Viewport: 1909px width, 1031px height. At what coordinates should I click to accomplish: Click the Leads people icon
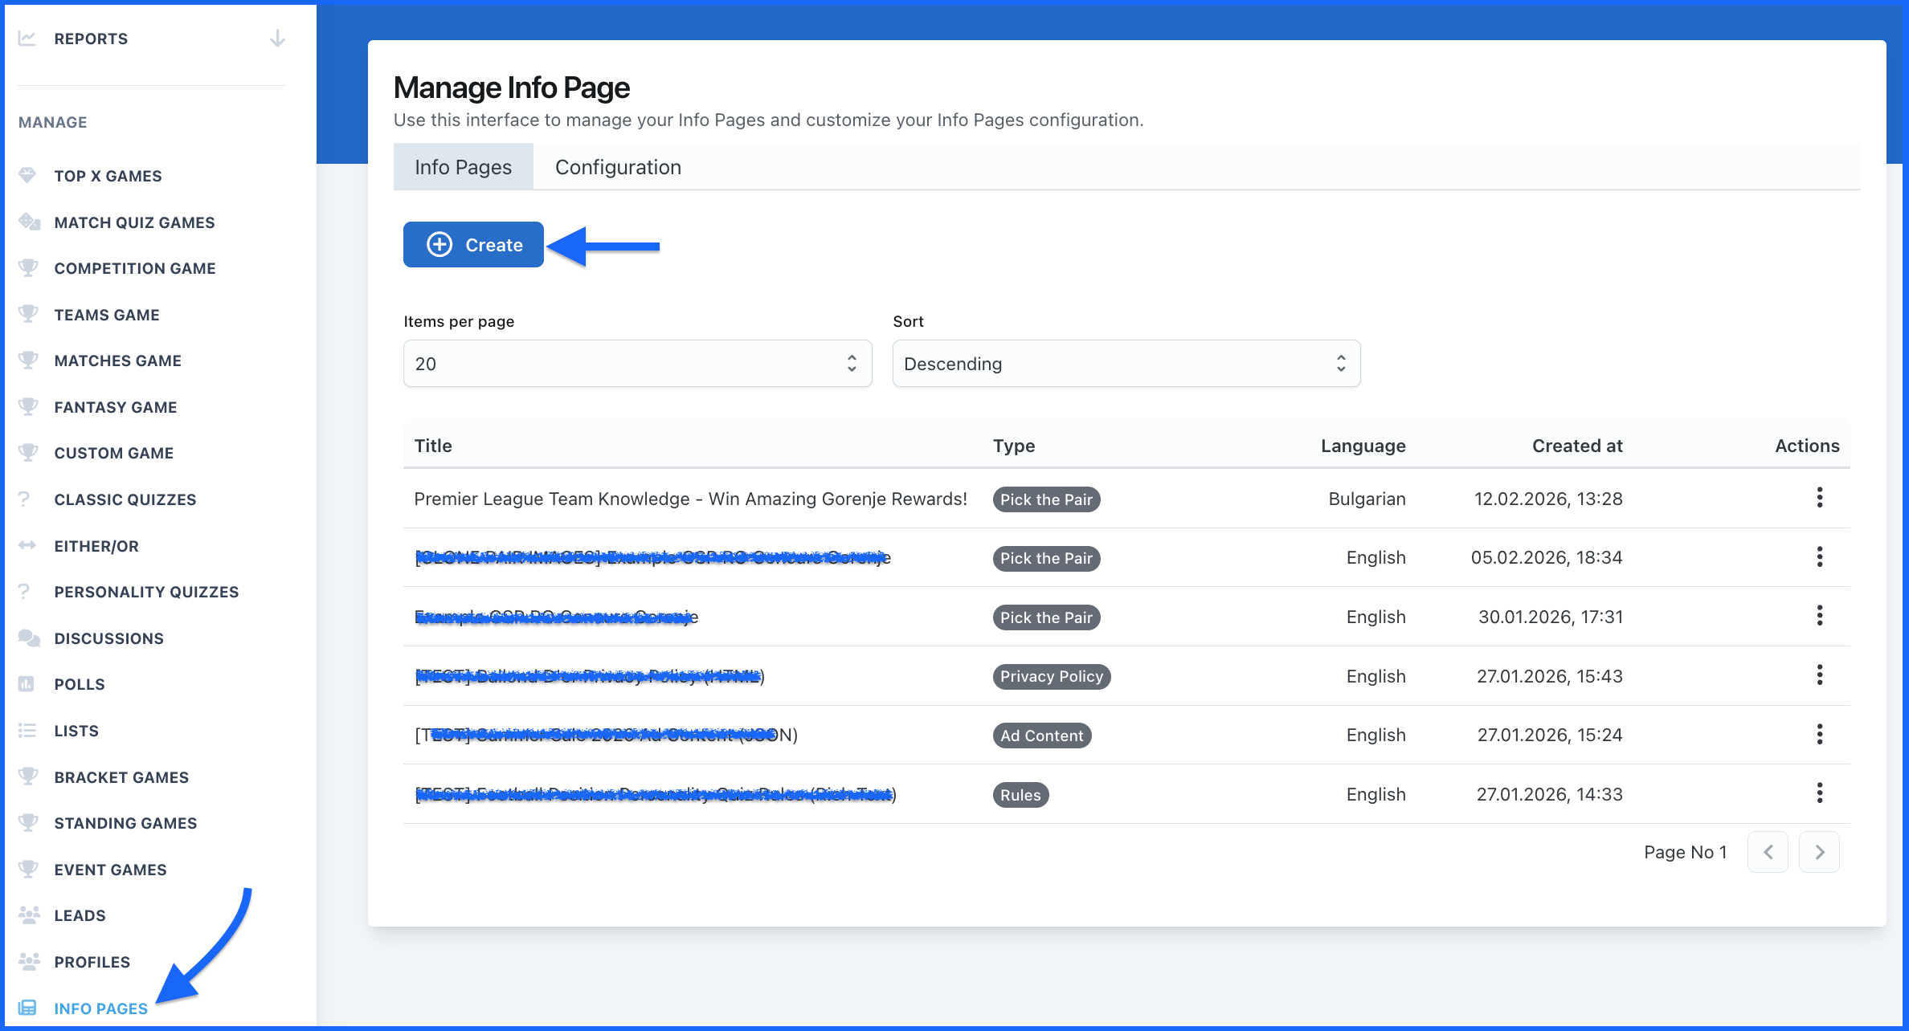29,915
